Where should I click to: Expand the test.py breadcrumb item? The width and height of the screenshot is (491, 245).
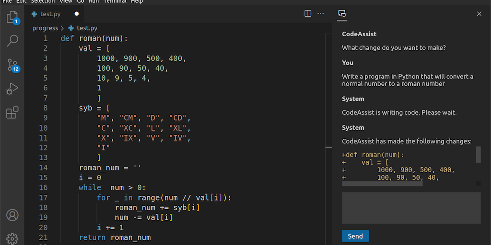(x=87, y=28)
